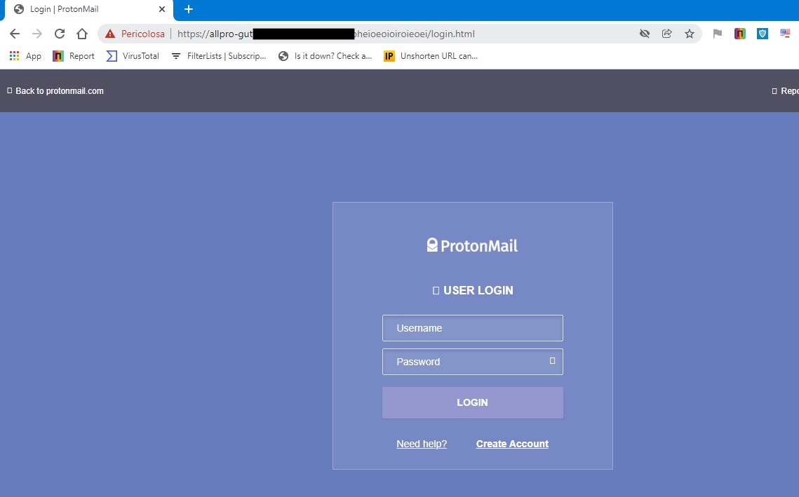Bookmark this page with the star icon

[690, 34]
